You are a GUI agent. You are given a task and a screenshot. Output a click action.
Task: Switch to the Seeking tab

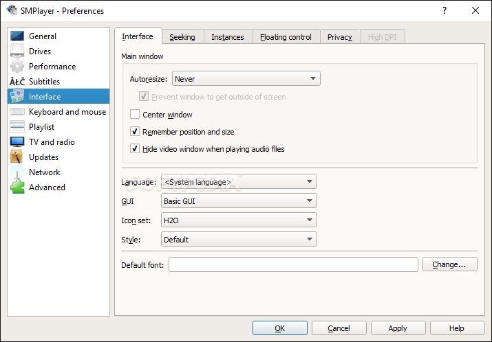[x=182, y=37]
